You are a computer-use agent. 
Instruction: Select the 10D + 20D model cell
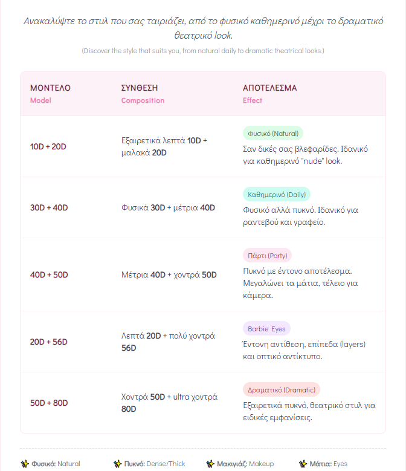[48, 146]
